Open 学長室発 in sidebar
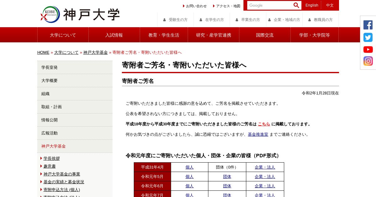 click(x=75, y=67)
